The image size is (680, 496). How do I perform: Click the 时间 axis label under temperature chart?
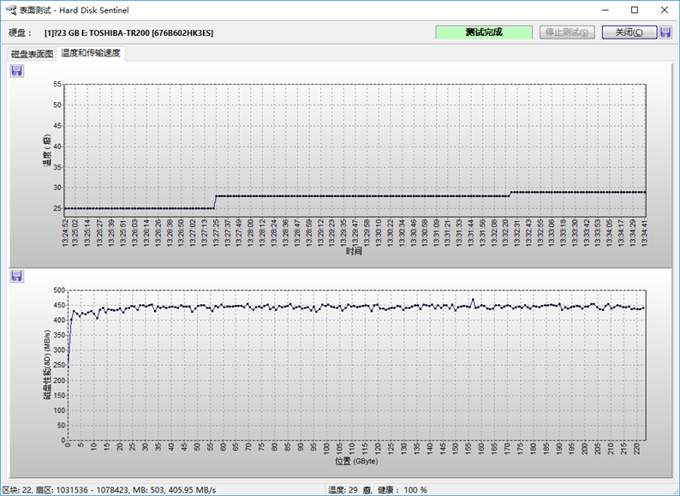click(354, 252)
